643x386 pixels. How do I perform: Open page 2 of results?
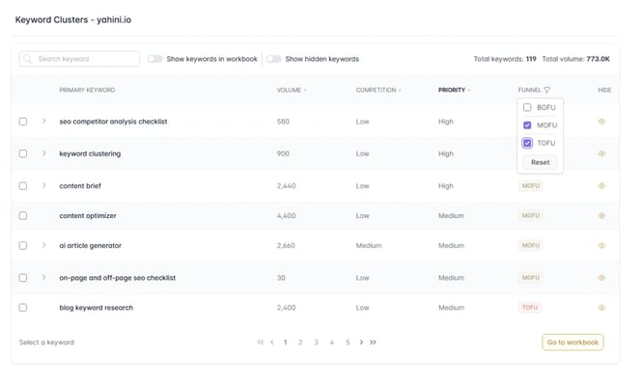point(300,343)
